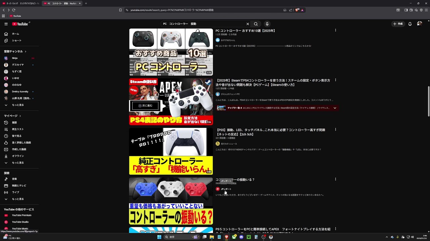Open the マイページ section chevron
Screen dimensions: 430x241
pyautogui.click(x=20, y=116)
